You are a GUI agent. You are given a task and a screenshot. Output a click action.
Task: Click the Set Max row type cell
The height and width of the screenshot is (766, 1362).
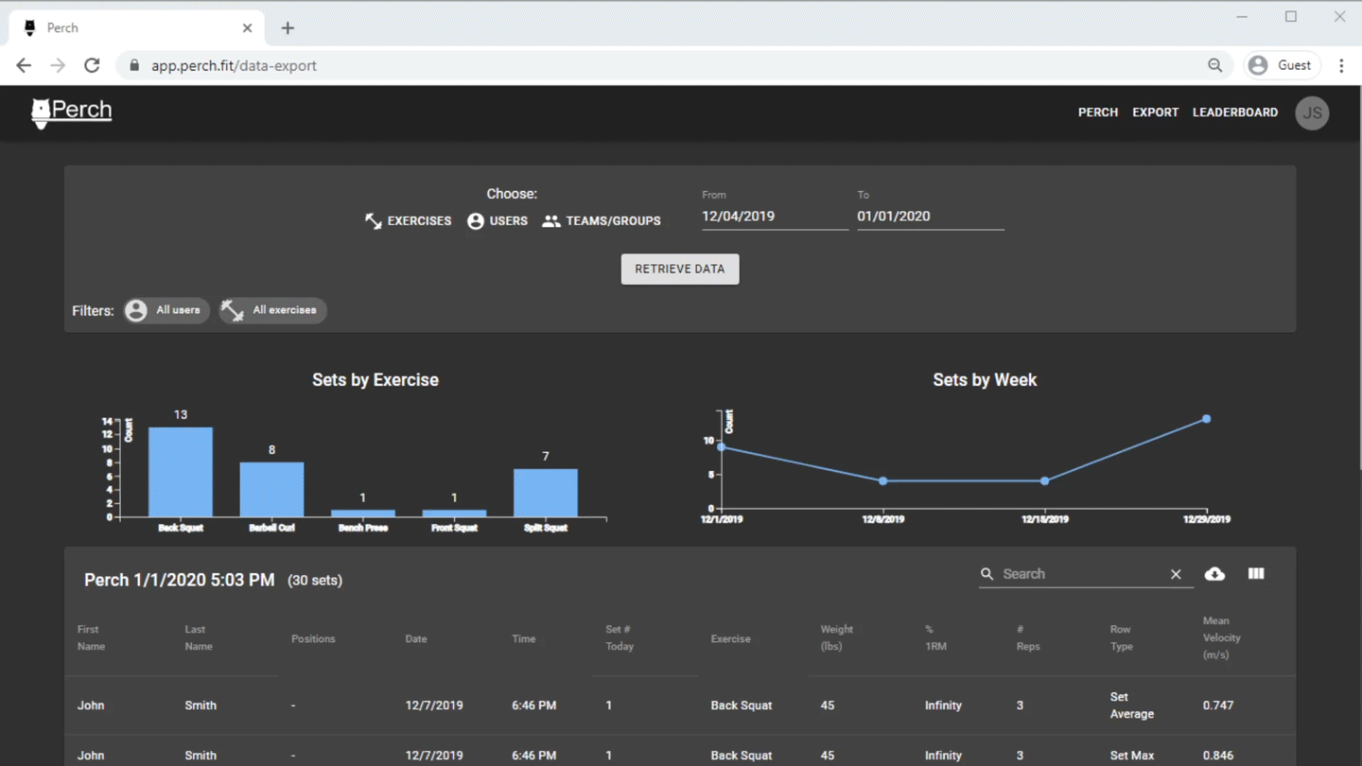(x=1132, y=756)
